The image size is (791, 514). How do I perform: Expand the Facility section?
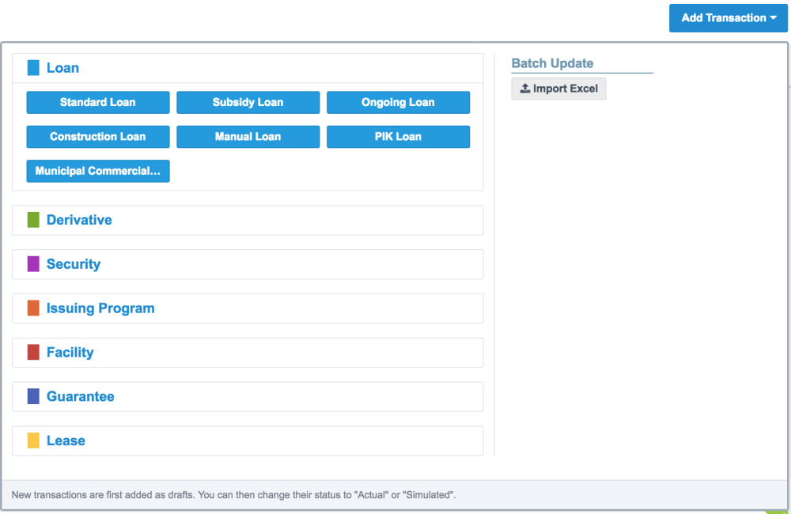(x=248, y=353)
